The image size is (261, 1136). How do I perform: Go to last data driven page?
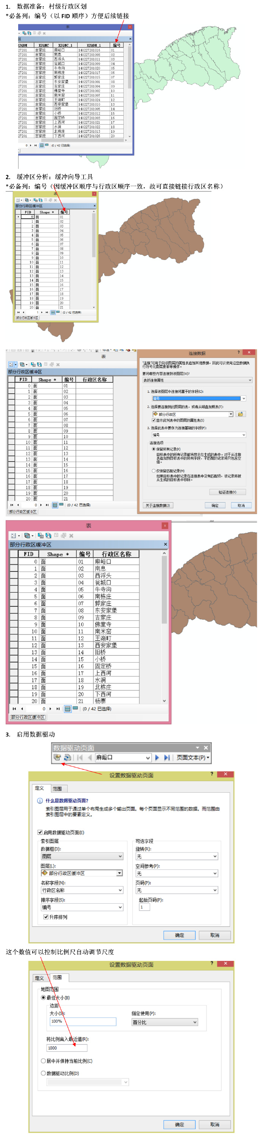[x=166, y=757]
